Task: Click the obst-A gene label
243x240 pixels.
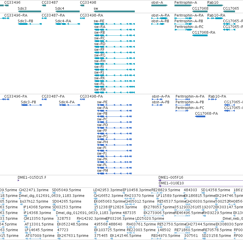Action: tap(157, 3)
